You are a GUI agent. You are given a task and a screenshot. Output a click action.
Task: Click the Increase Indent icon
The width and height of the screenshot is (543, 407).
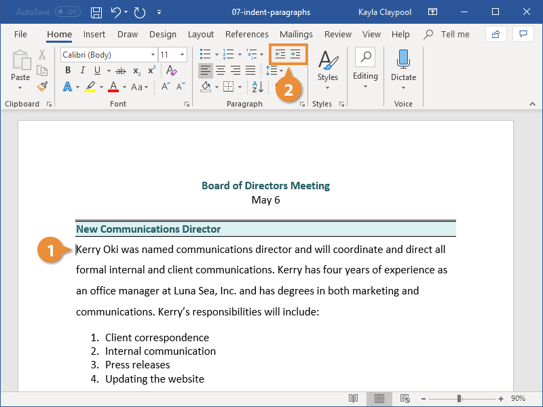[x=296, y=54]
